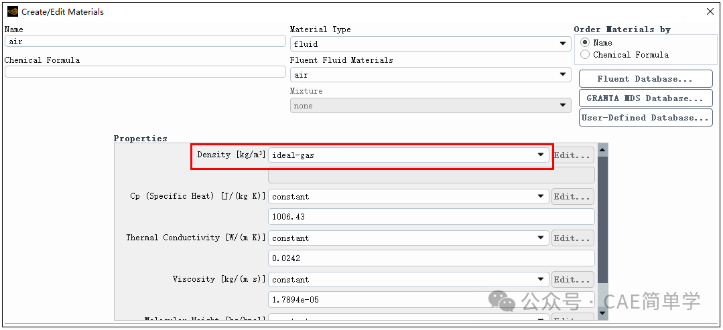This screenshot has width=723, height=330.
Task: Open the Viscosity method dropdown
Action: click(409, 279)
